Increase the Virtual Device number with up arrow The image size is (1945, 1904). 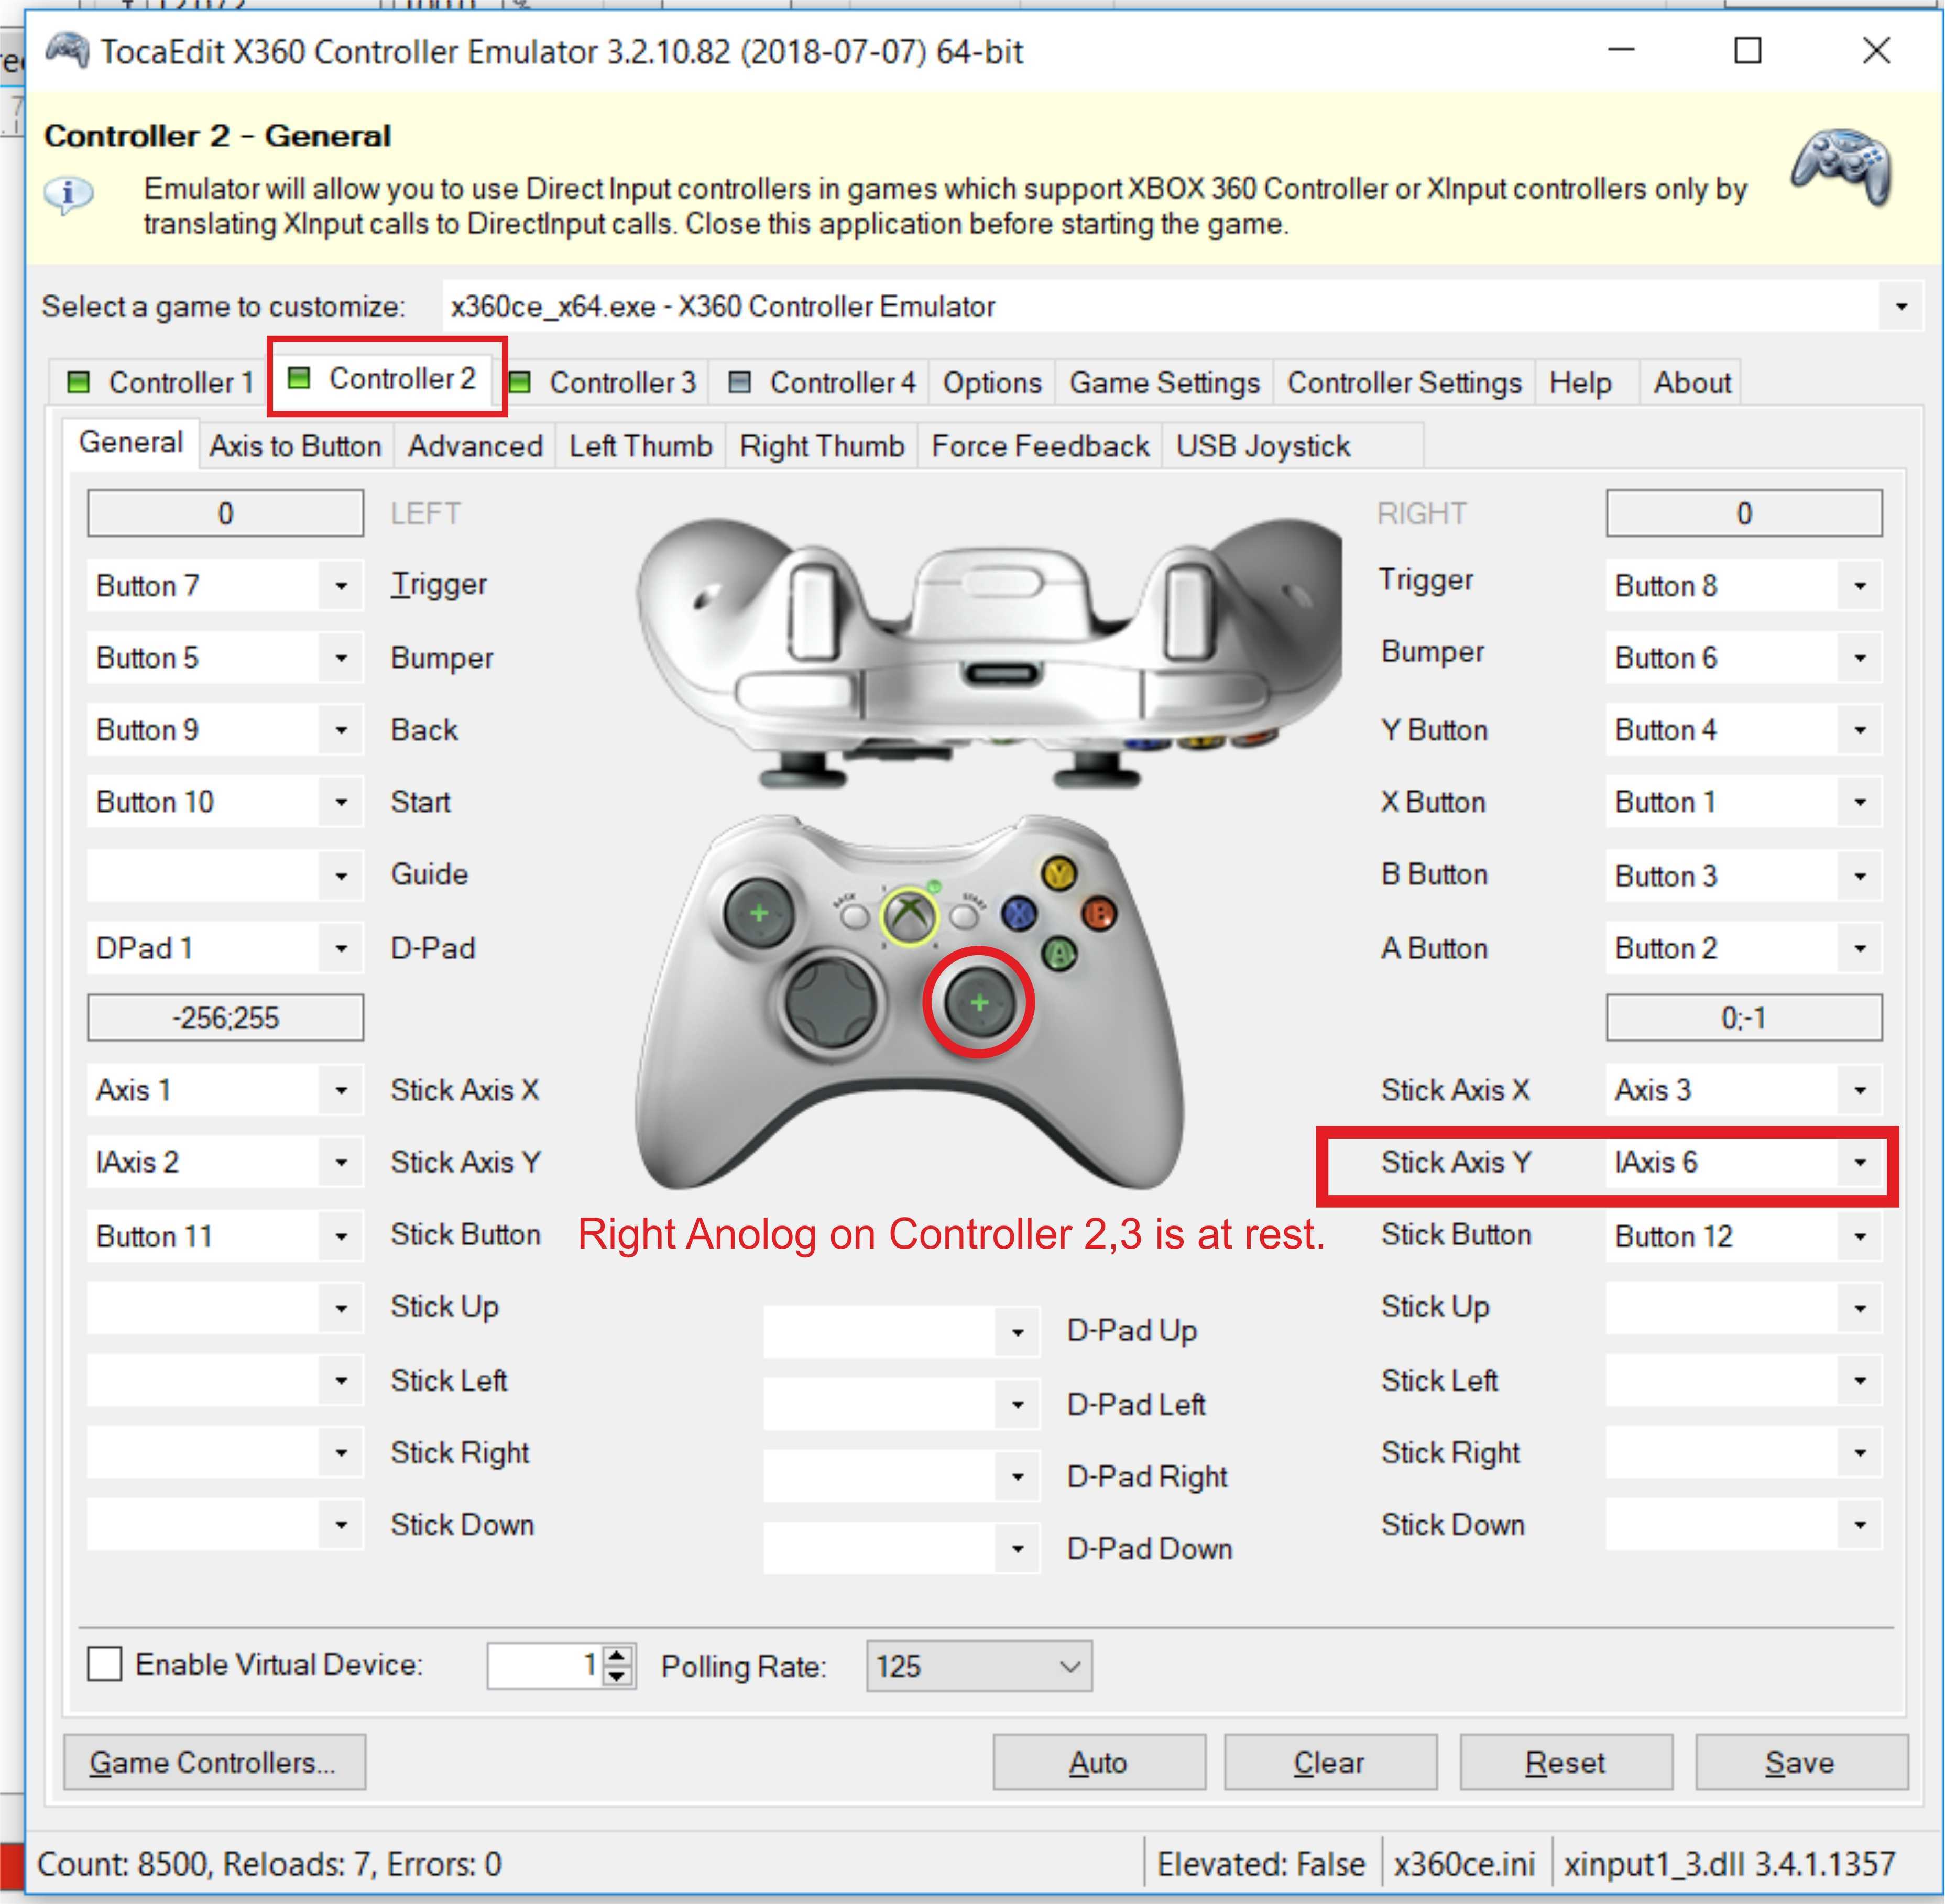[x=618, y=1655]
